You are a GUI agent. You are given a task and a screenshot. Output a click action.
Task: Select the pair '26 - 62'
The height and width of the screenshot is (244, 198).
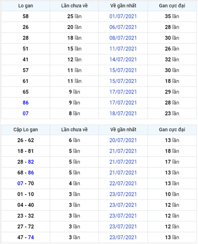pos(26,140)
